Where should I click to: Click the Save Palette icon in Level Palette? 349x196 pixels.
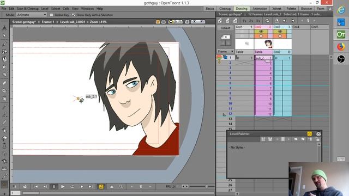click(x=270, y=139)
